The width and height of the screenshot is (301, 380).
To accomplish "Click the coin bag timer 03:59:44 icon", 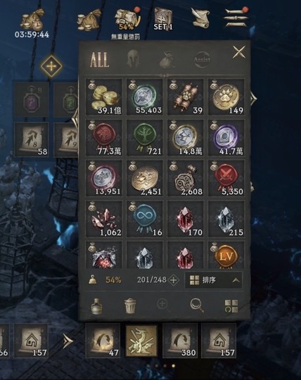I will click(32, 19).
